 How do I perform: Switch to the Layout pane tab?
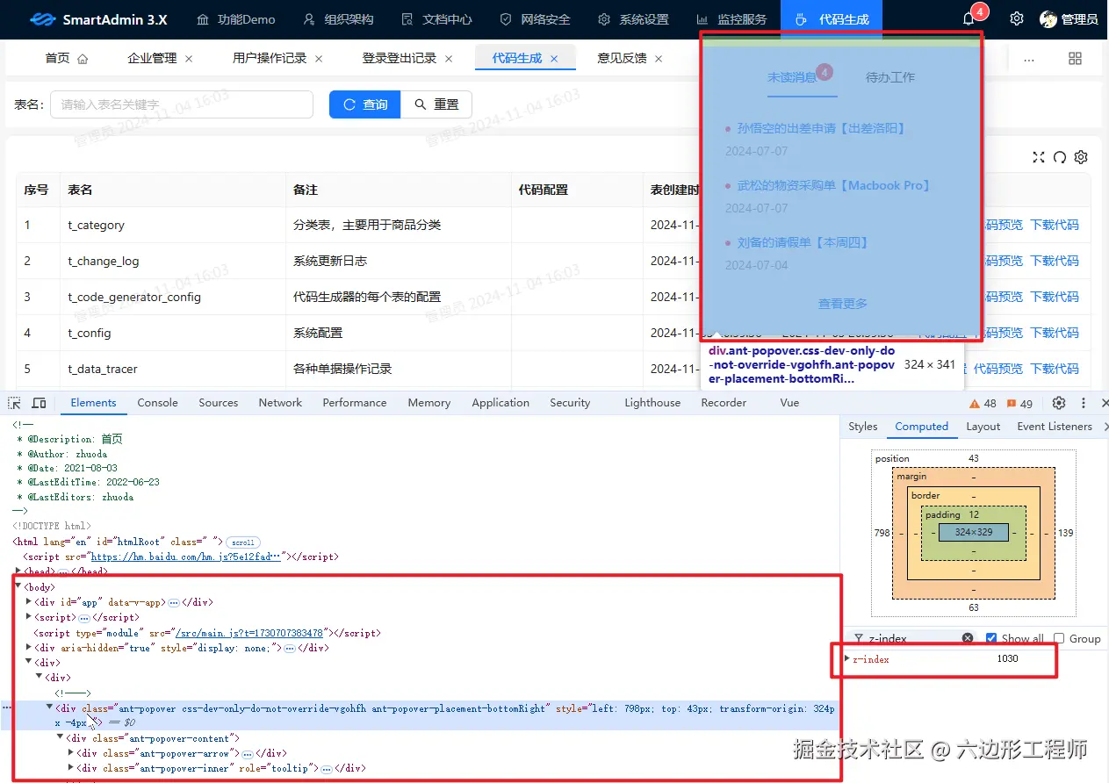(983, 427)
